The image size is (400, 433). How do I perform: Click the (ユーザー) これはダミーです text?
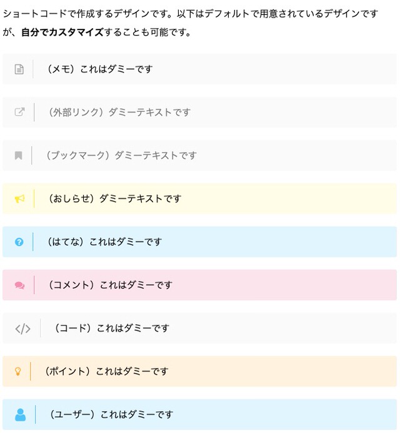[x=111, y=414]
